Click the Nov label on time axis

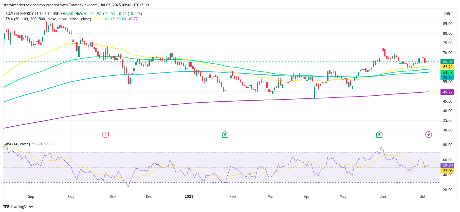coord(113,197)
